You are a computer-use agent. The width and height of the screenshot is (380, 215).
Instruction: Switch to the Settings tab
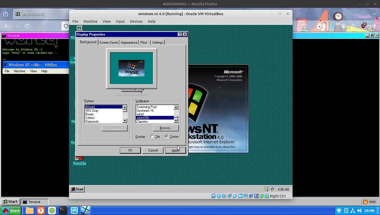158,43
